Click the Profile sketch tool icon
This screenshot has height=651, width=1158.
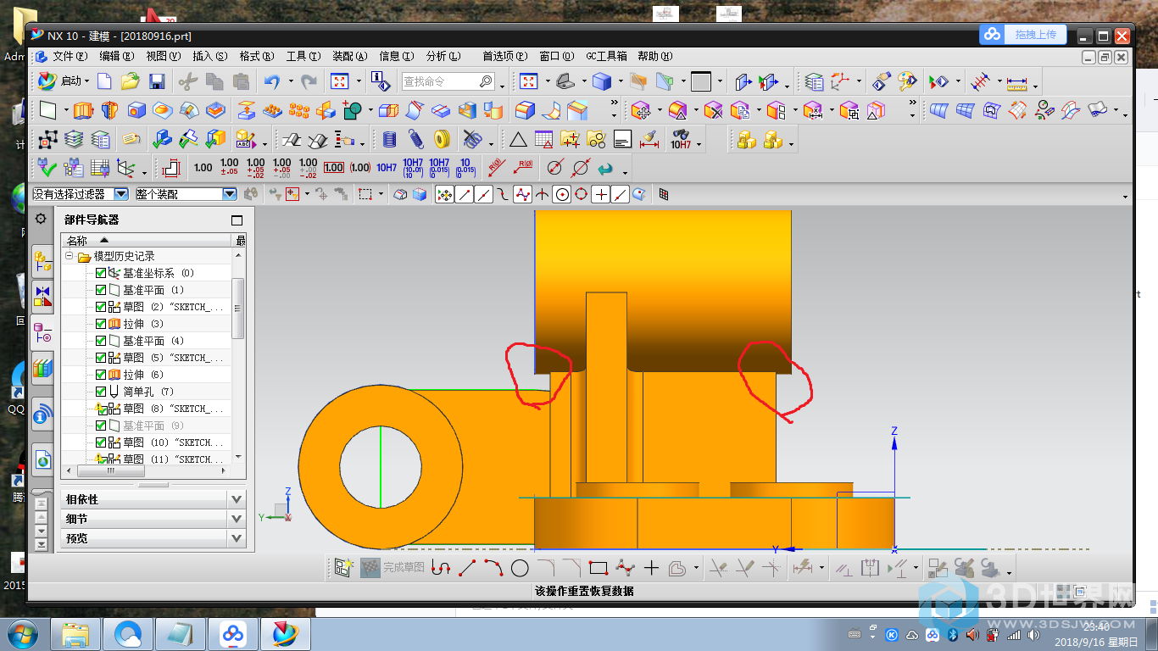(441, 568)
